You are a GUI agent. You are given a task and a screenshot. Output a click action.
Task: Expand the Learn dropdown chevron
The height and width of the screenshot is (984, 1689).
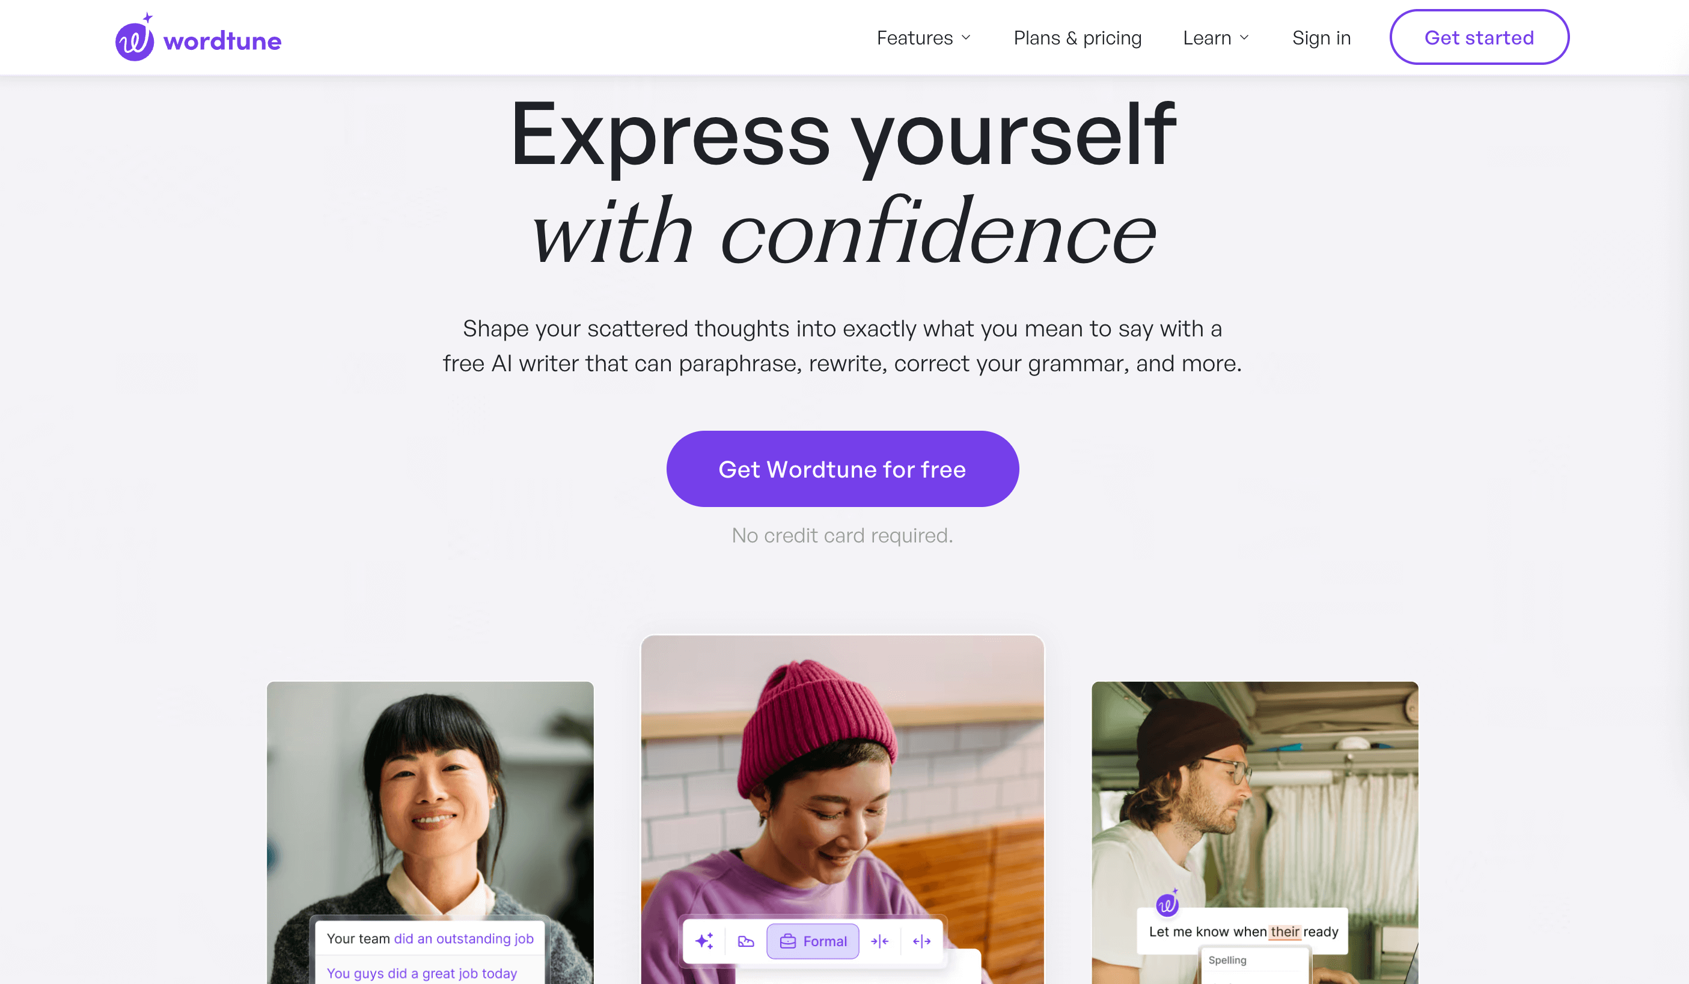(1244, 37)
